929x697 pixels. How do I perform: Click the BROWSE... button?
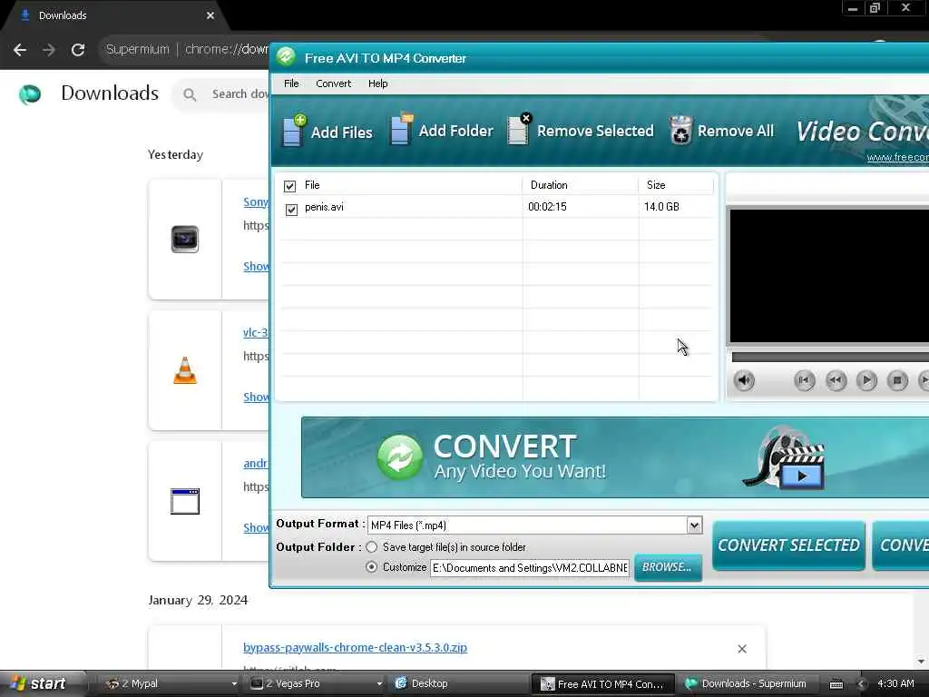tap(668, 567)
